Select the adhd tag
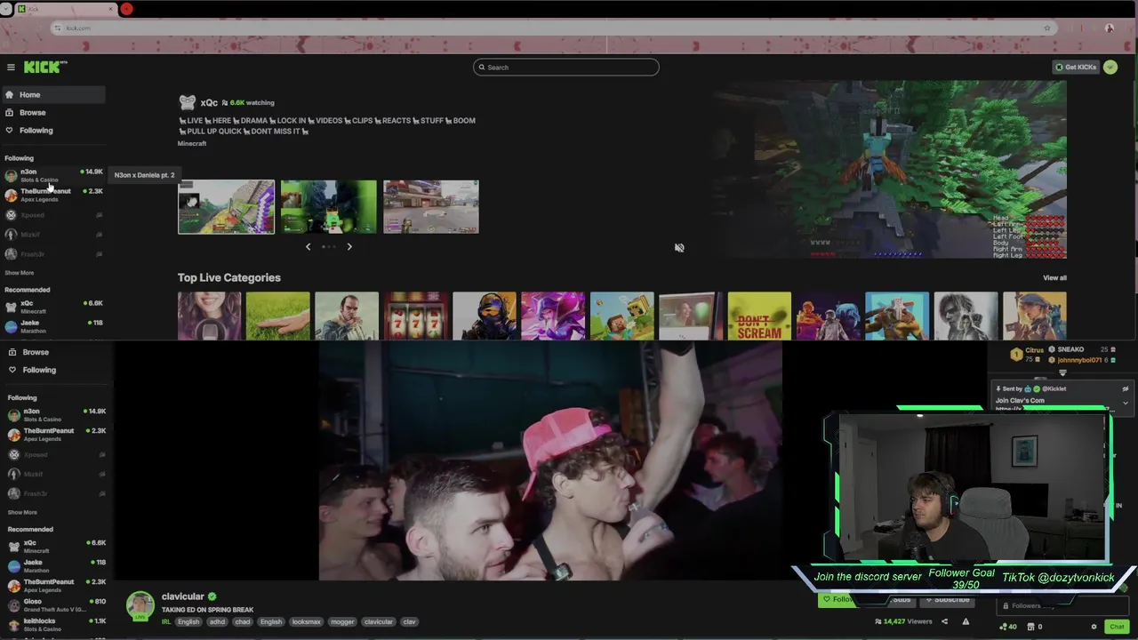Screen dimensions: 1138x640 click(217, 621)
